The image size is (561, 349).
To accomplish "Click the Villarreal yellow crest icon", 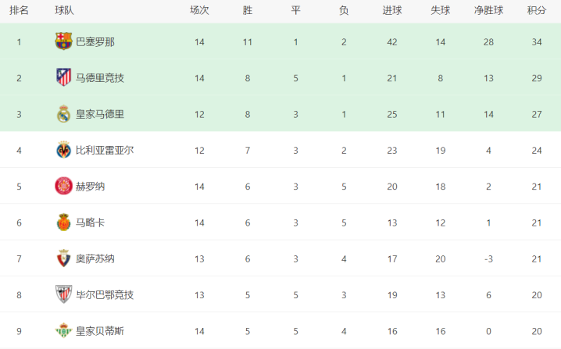I will 64,150.
